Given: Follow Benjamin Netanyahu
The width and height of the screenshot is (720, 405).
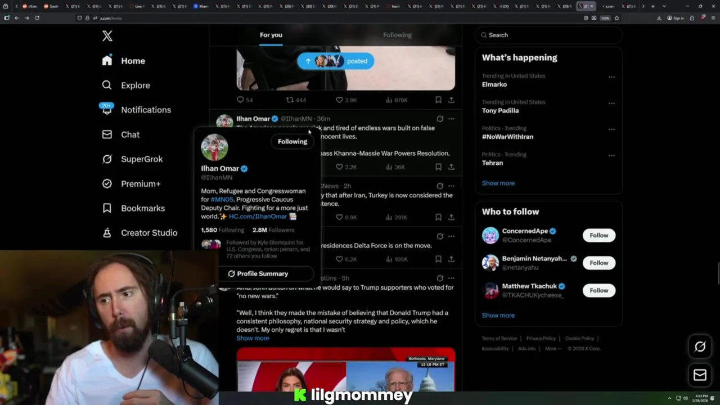Looking at the screenshot, I should 599,263.
